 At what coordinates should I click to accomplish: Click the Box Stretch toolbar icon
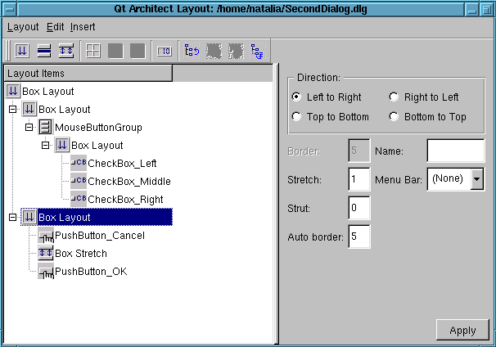point(66,51)
